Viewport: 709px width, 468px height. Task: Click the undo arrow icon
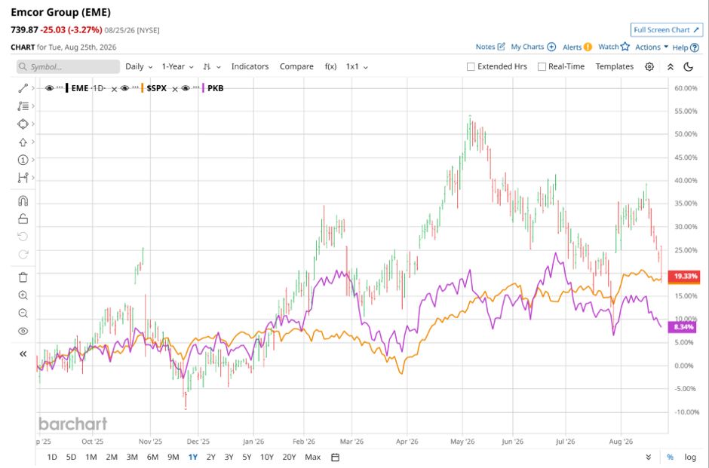(x=23, y=236)
